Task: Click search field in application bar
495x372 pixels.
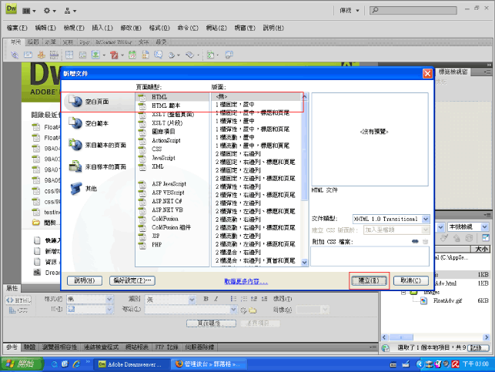Action: coord(413,11)
